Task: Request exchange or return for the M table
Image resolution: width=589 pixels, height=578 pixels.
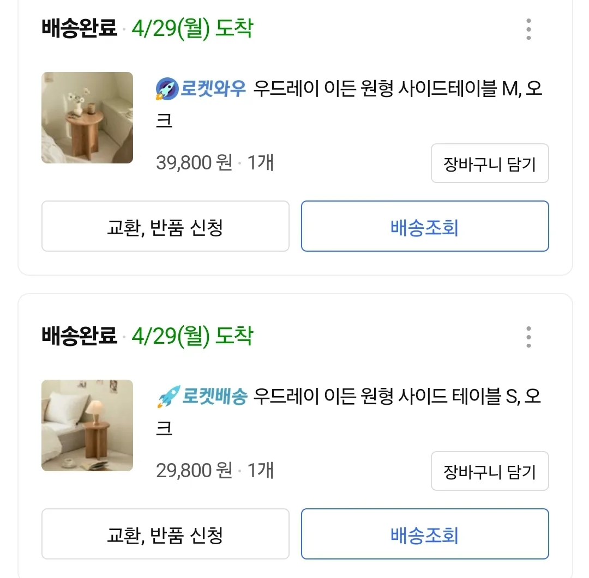Action: (x=165, y=226)
